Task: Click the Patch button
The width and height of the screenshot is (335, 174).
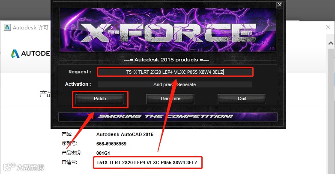Action: 100,99
